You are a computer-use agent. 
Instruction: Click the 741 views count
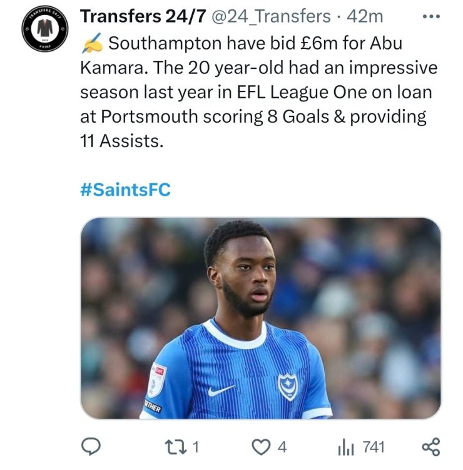click(374, 447)
